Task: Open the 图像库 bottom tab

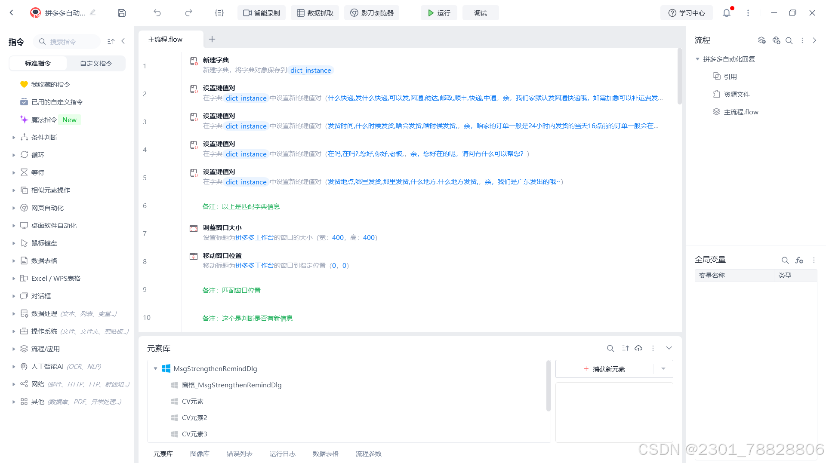Action: point(200,454)
